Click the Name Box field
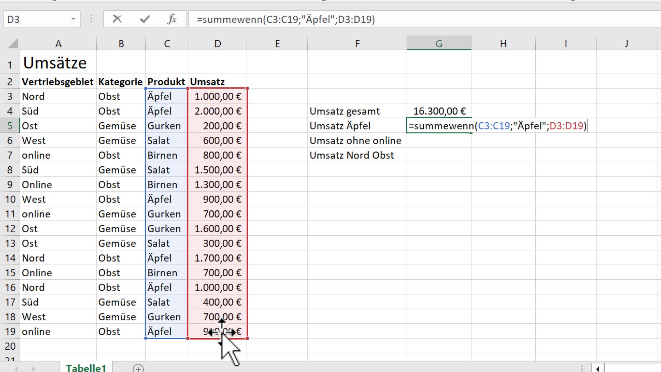 click(34, 19)
